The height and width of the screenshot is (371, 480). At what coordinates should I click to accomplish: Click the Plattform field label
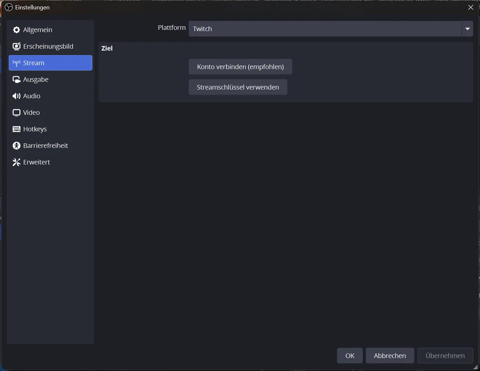172,28
